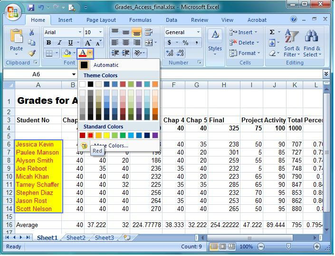Apply Percent Style format
This screenshot has height=256, width=335.
pos(185,43)
